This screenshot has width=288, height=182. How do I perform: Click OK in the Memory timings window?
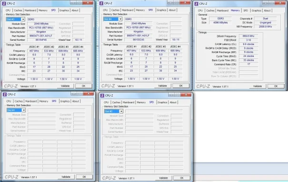276,86
